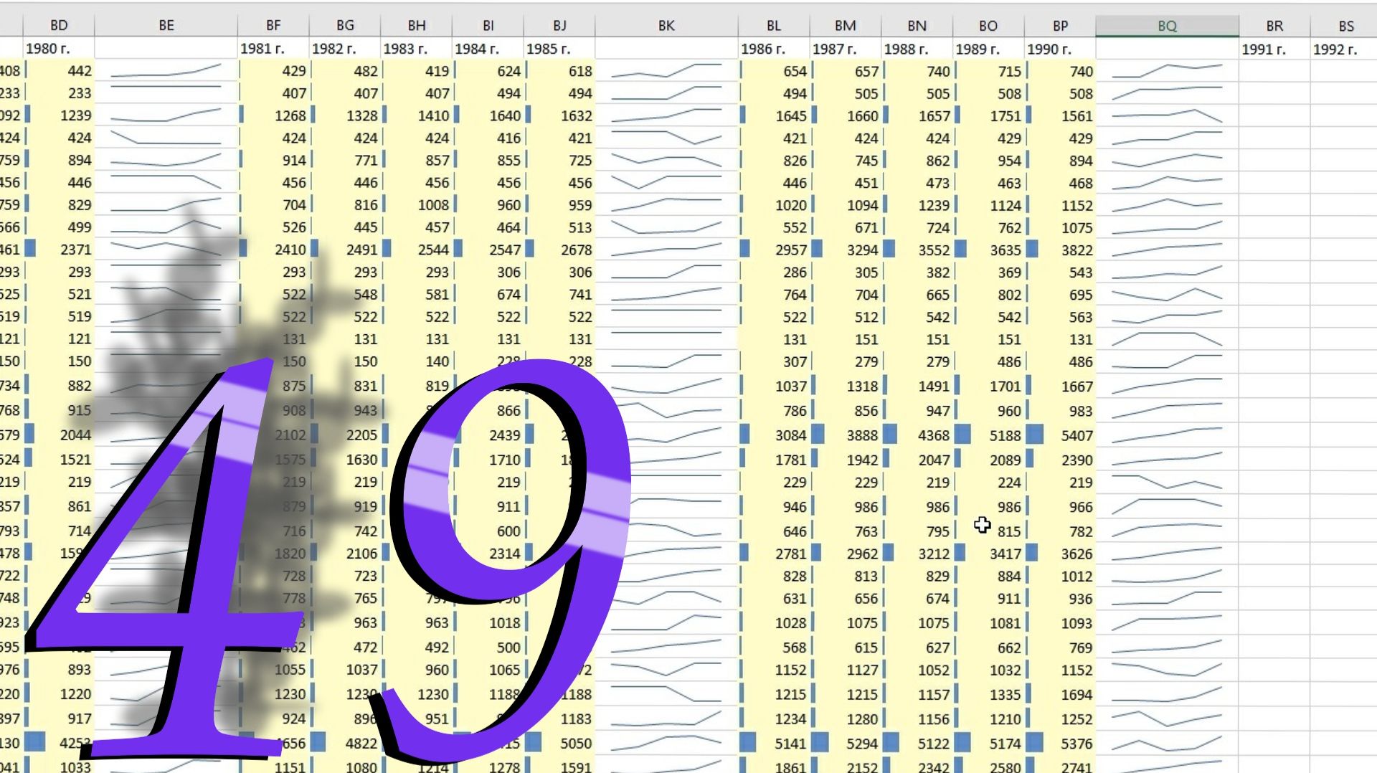This screenshot has width=1377, height=773.
Task: Select the cell containing 5050
Action: coord(559,744)
